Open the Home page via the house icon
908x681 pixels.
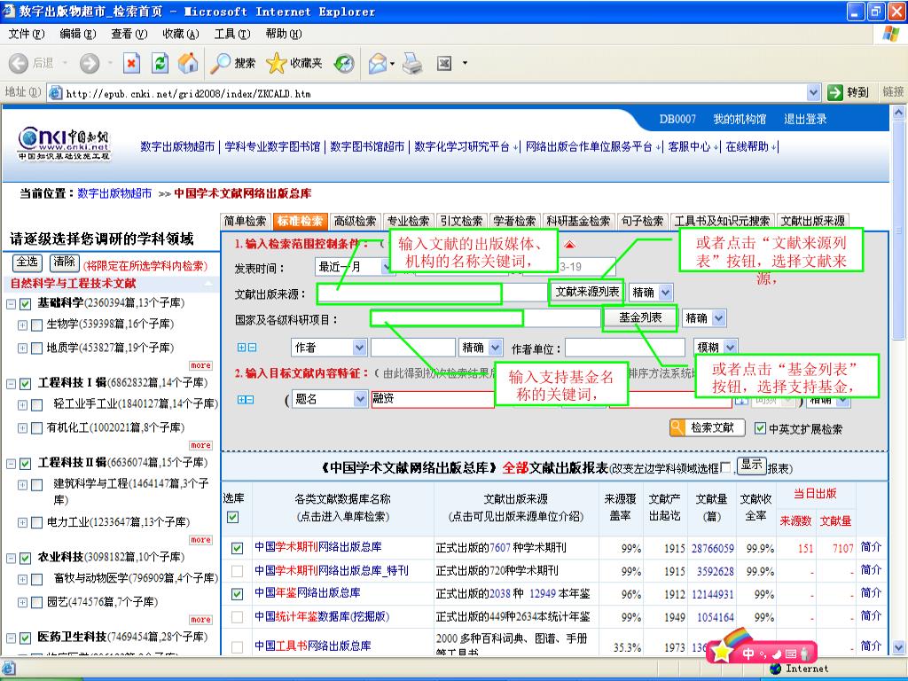click(x=188, y=63)
